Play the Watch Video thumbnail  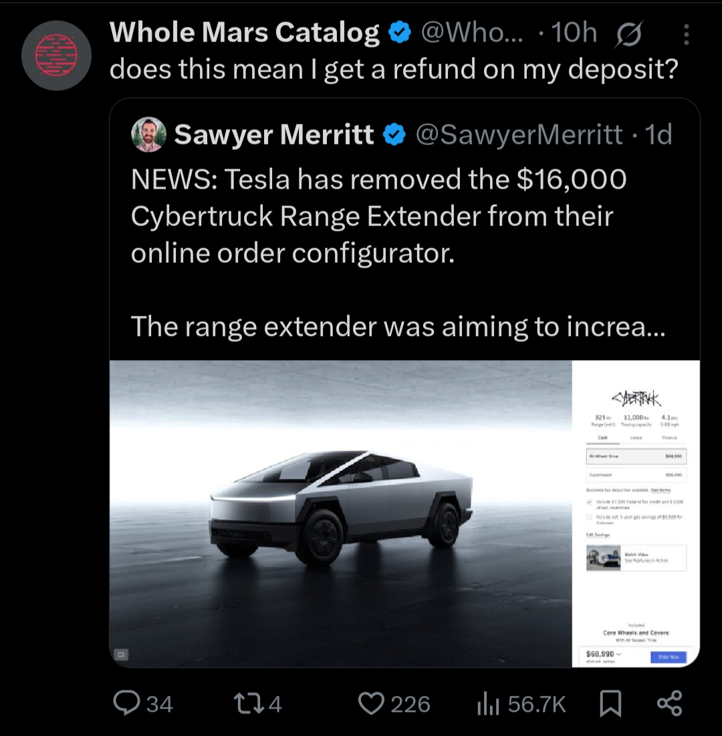[x=603, y=557]
